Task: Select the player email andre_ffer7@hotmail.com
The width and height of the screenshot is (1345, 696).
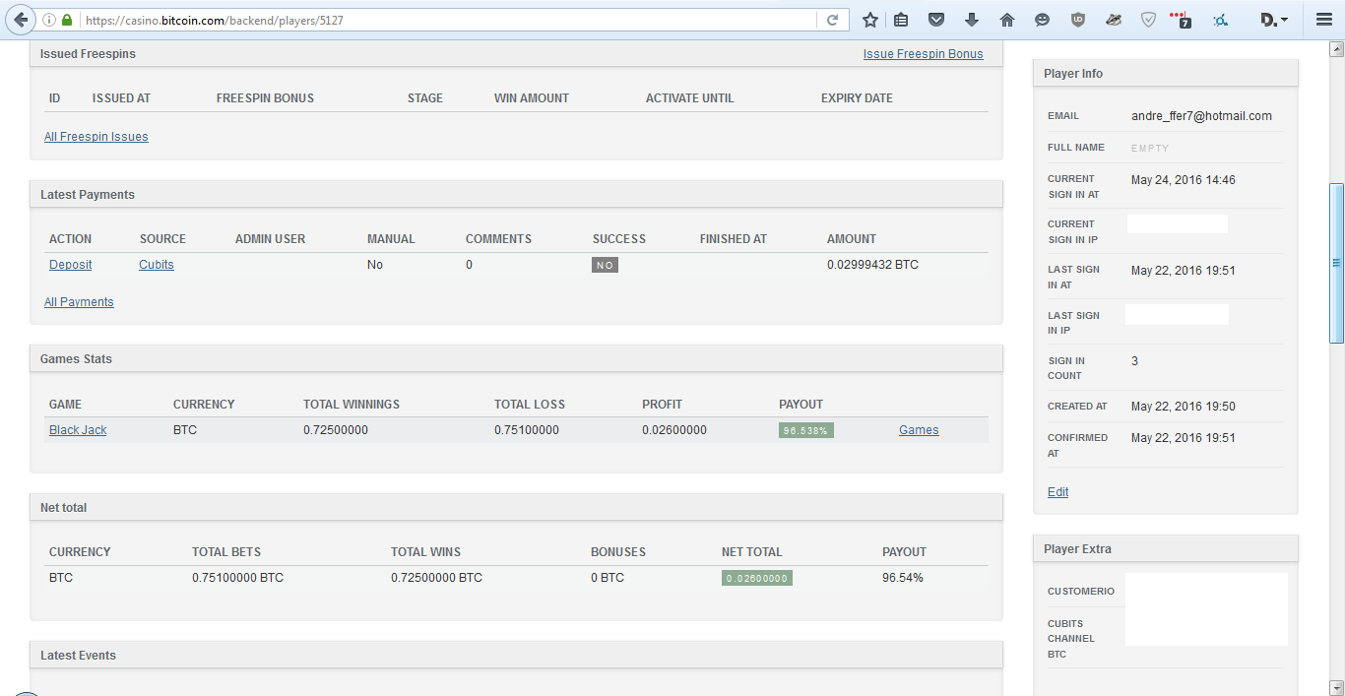Action: tap(1201, 116)
